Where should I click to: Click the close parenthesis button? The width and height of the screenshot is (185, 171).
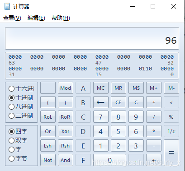66,102
